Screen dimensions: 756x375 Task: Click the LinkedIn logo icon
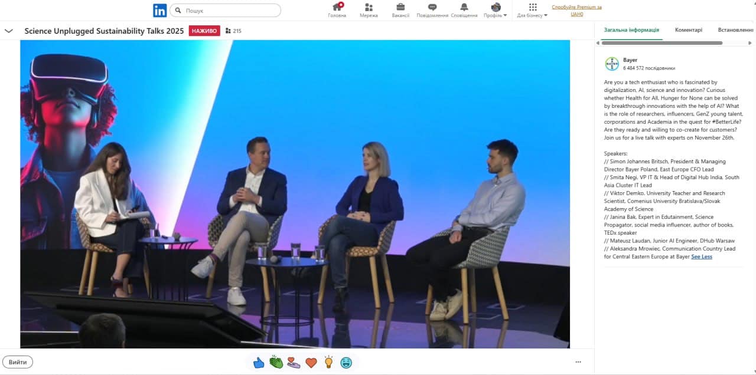pos(159,11)
